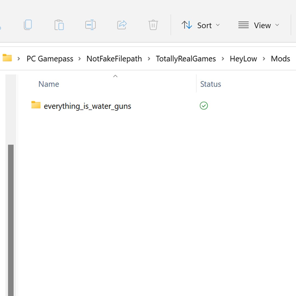Expand chevron after NotFakeFilepath
Screen dimensions: 296x296
(x=149, y=59)
